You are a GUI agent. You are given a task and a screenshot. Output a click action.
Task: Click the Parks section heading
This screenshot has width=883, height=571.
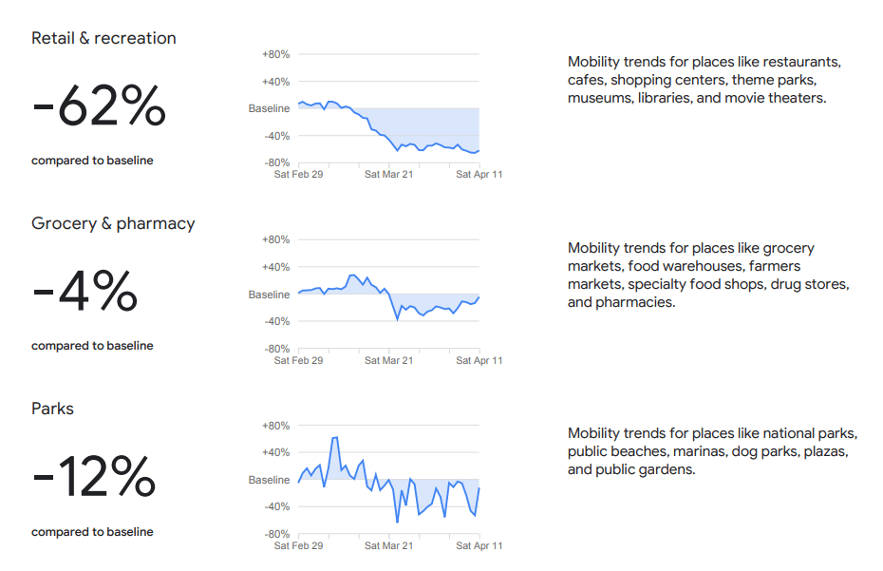click(52, 409)
